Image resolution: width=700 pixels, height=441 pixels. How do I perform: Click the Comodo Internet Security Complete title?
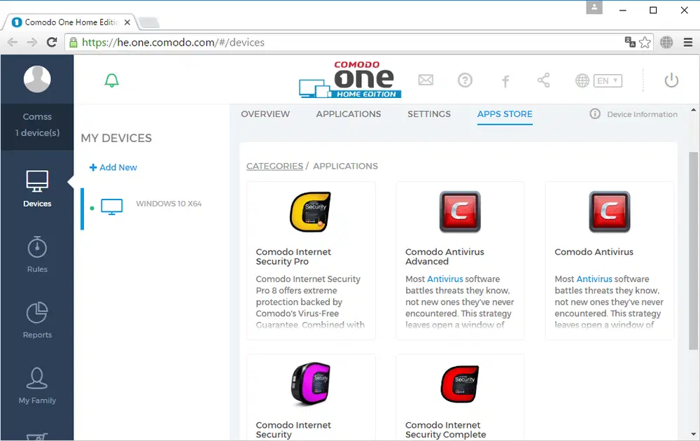point(445,429)
